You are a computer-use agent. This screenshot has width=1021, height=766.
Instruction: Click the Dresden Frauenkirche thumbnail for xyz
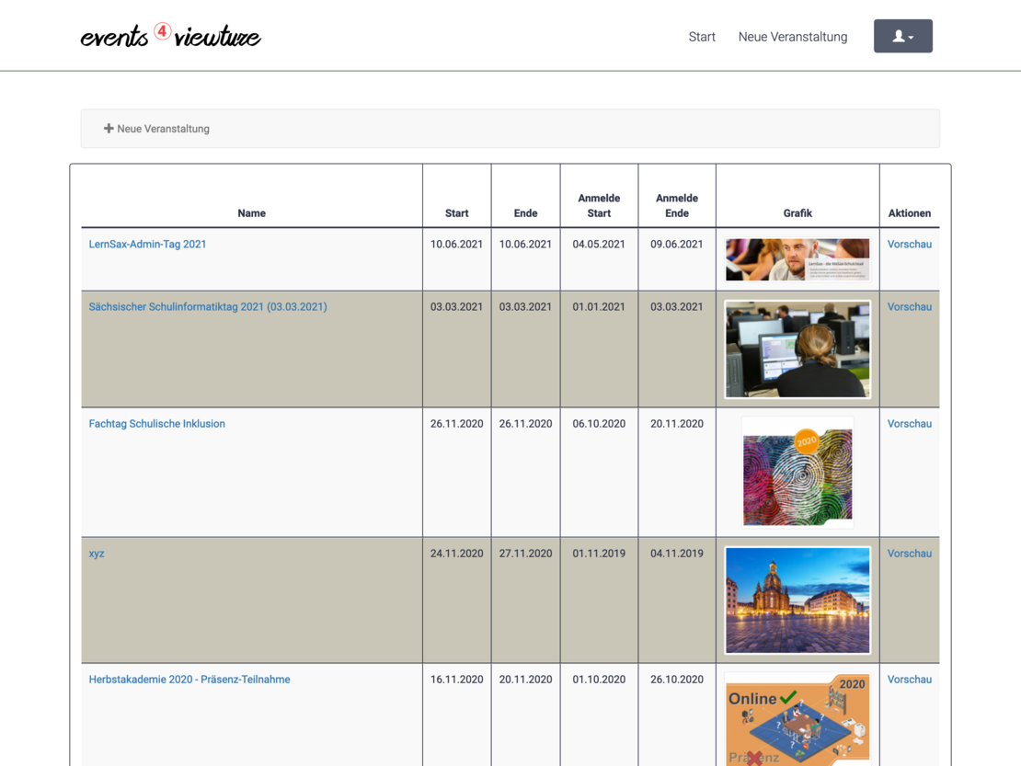point(797,600)
